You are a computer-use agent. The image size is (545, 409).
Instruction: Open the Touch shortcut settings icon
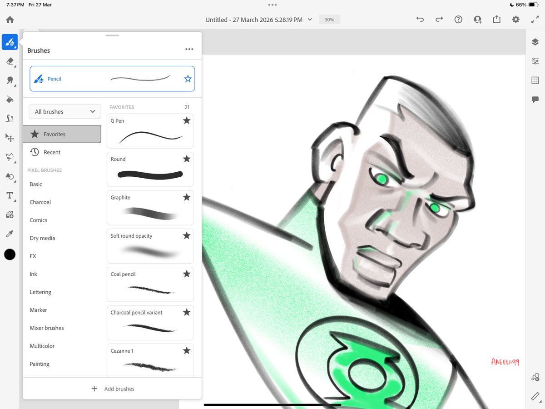[x=535, y=377]
